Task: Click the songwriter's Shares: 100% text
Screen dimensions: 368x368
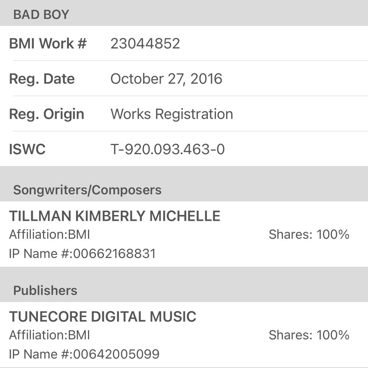Action: click(x=309, y=234)
